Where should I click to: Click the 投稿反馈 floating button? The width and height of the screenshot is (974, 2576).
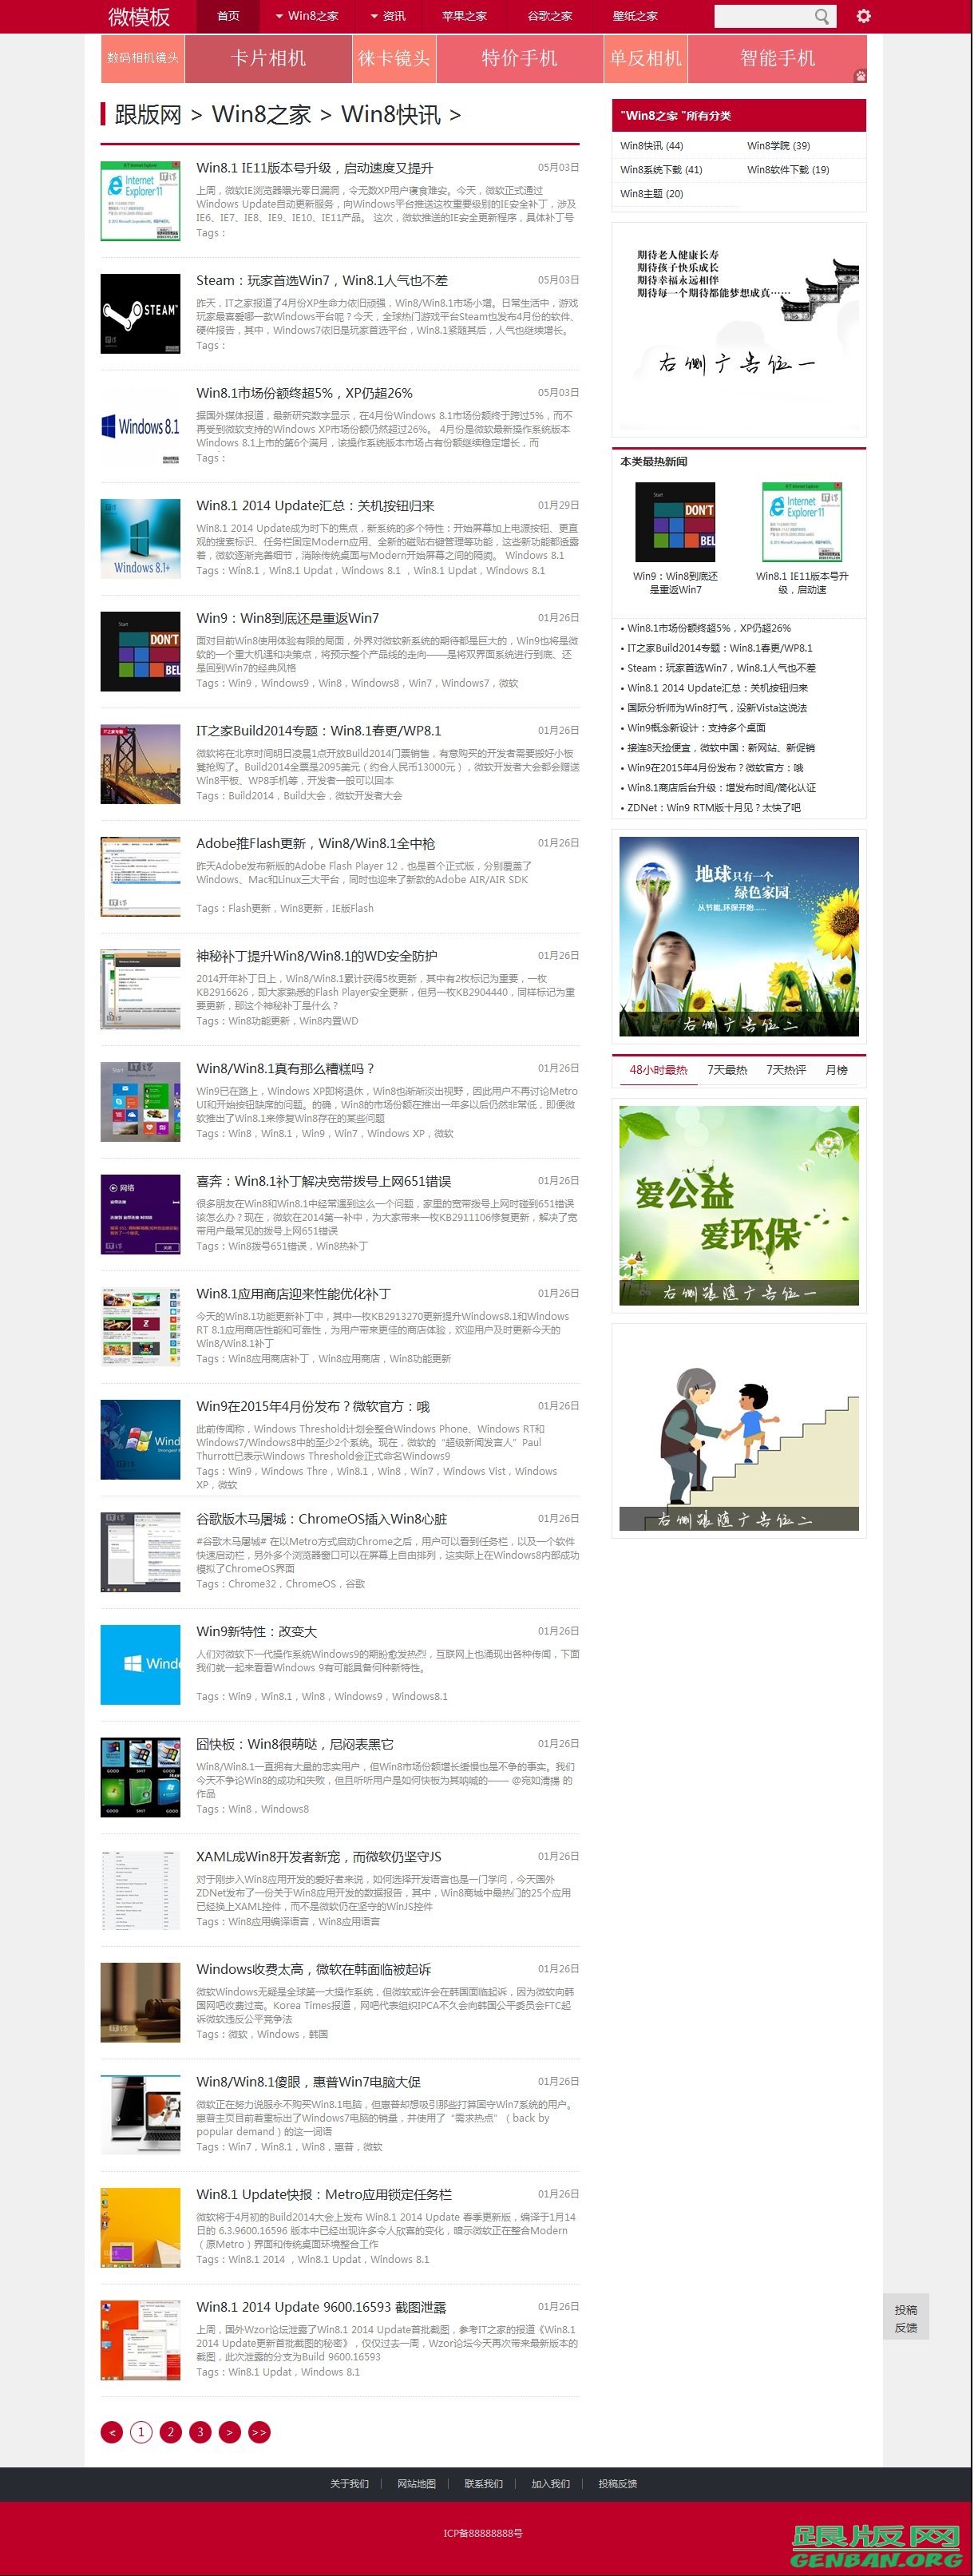pyautogui.click(x=905, y=2318)
